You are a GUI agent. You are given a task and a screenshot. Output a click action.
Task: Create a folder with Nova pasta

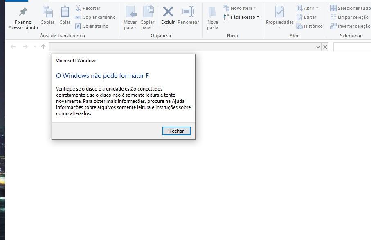pyautogui.click(x=212, y=18)
